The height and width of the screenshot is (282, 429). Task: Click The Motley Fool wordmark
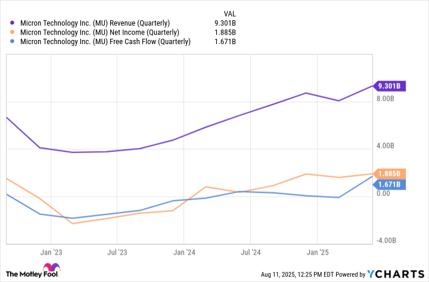click(32, 274)
